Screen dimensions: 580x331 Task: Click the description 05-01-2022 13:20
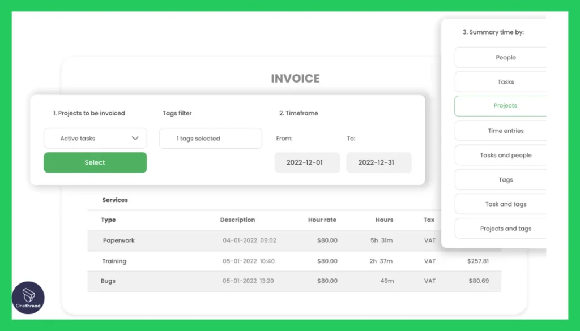248,281
